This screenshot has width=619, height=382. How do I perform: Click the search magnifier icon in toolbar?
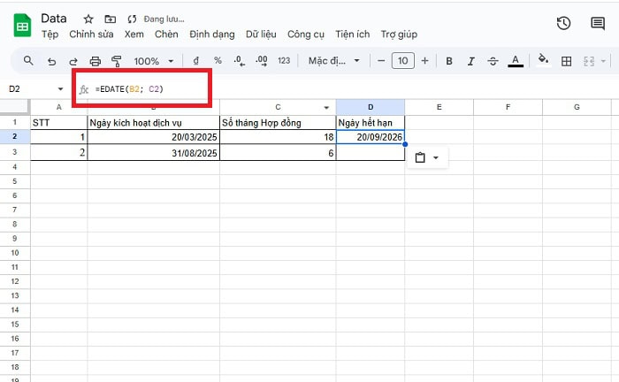click(28, 61)
